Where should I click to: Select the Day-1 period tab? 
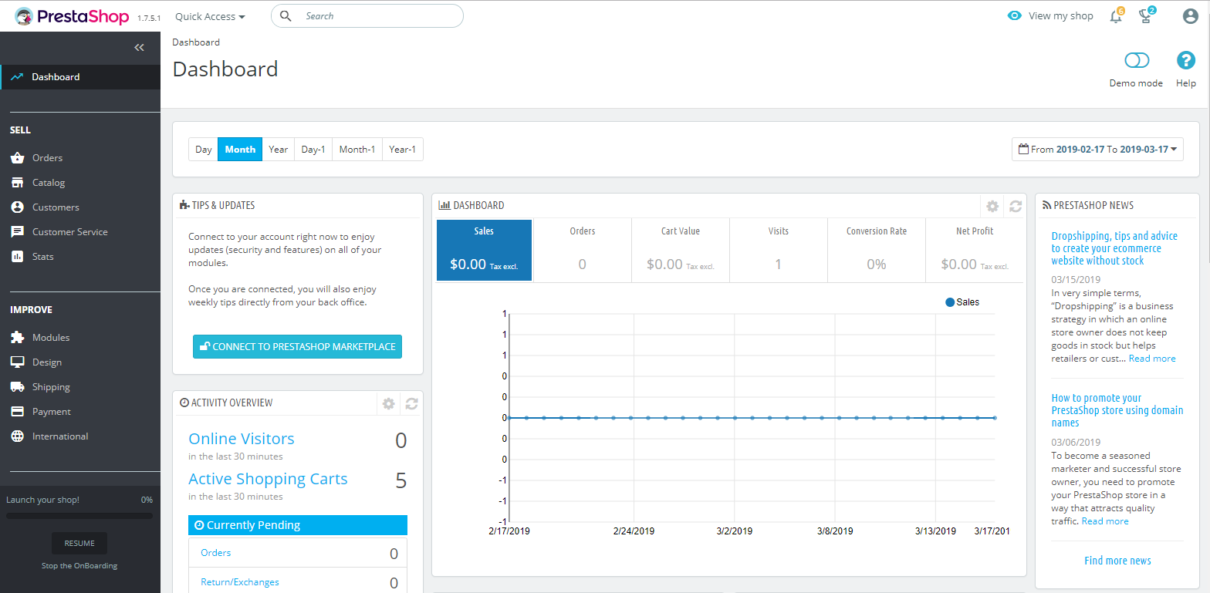pos(313,149)
